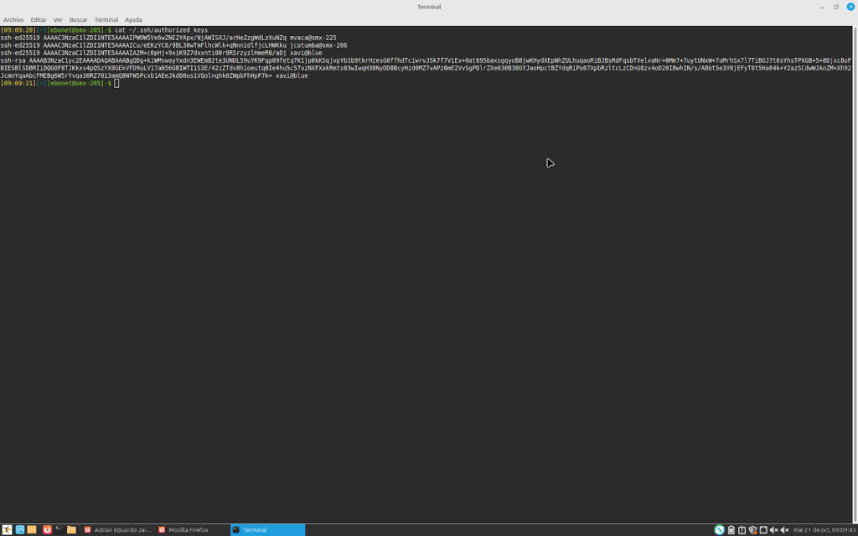This screenshot has width=858, height=536.
Task: Open the Archivo menu
Action: click(x=13, y=20)
